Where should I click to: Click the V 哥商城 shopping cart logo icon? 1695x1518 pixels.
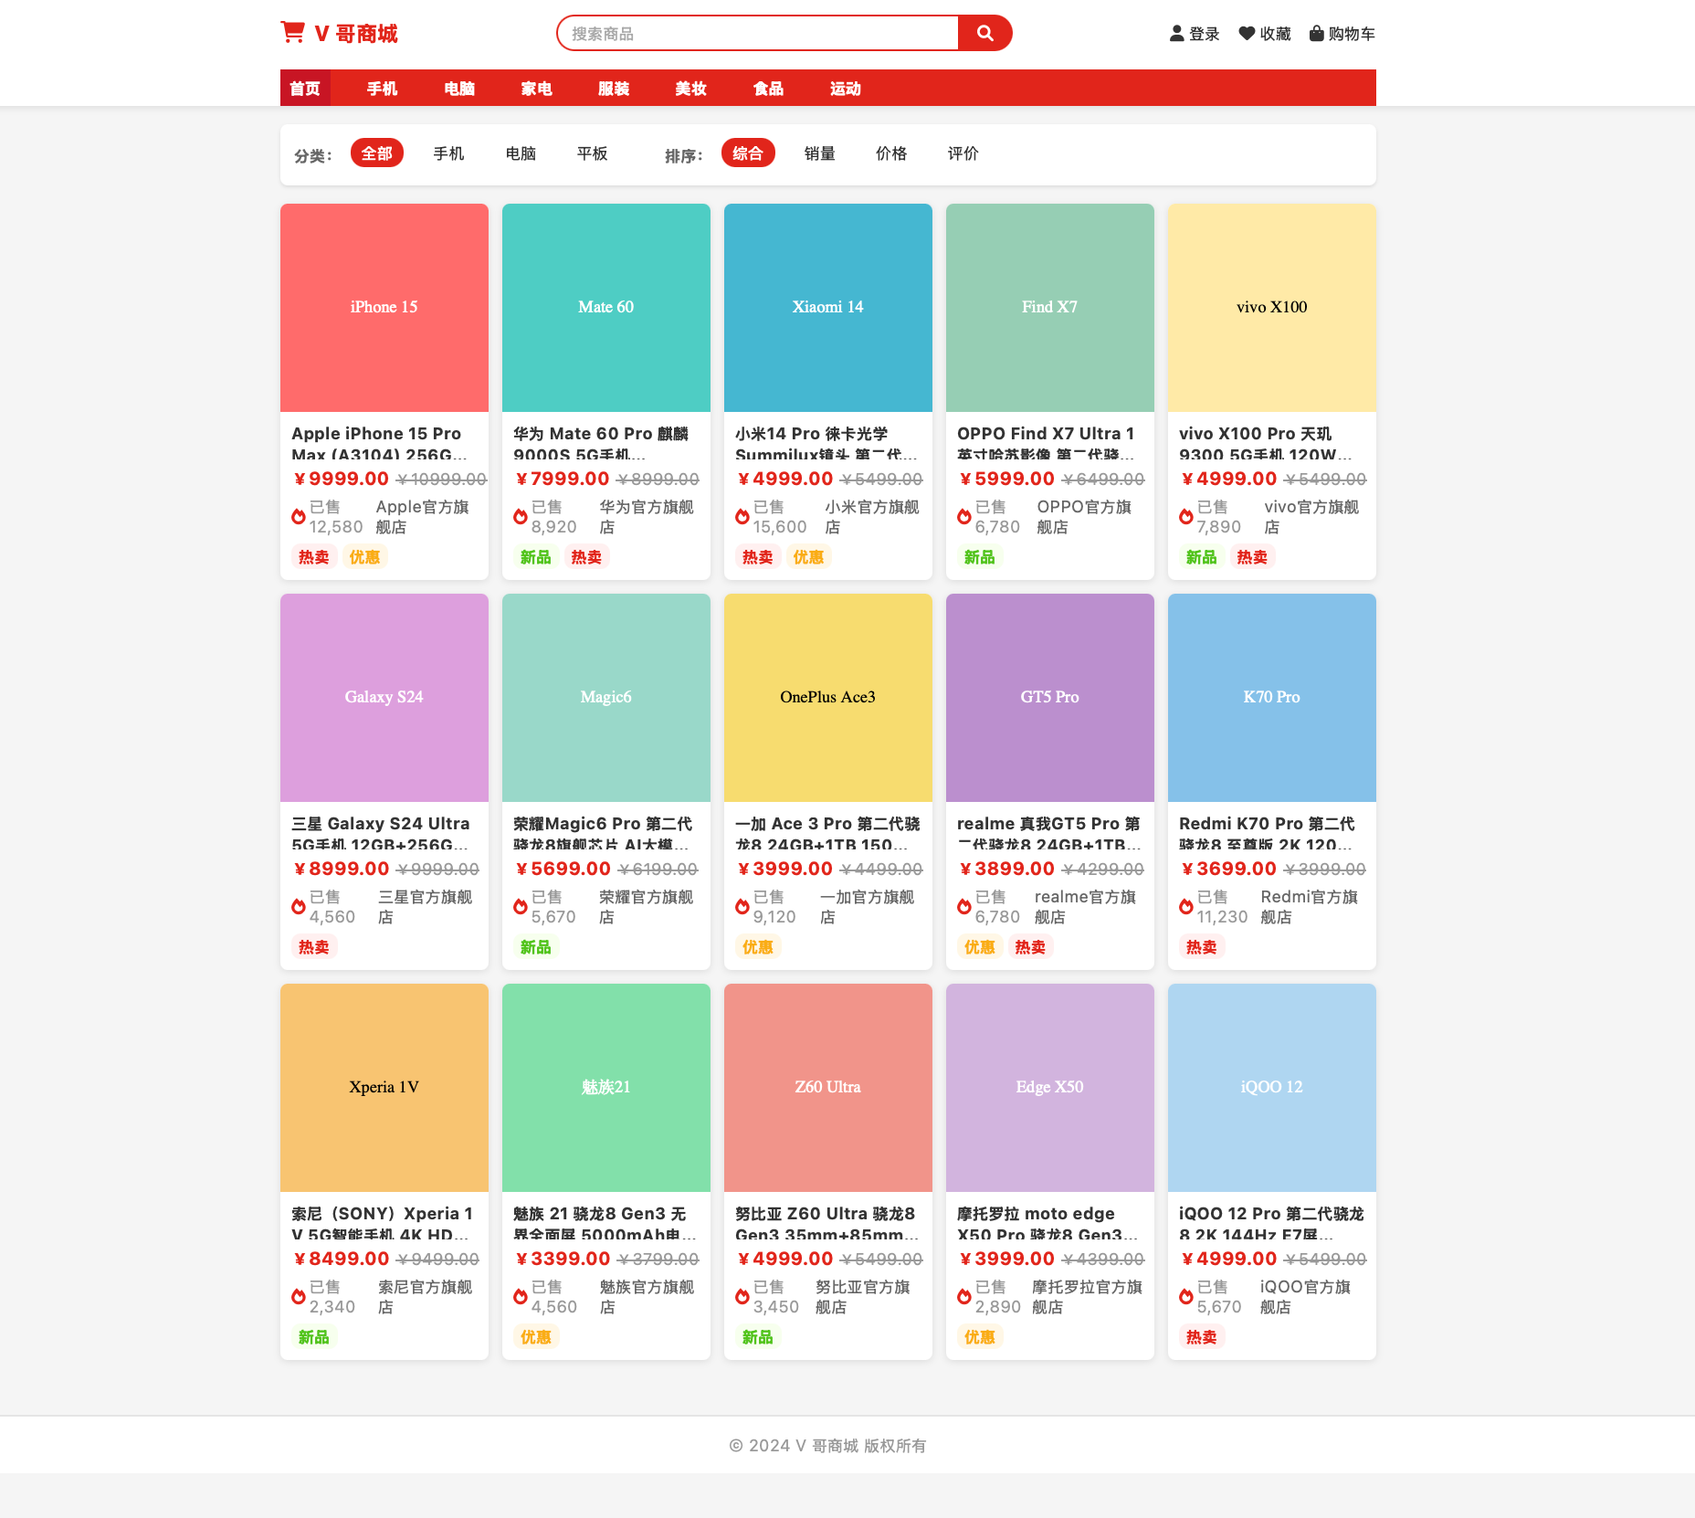pyautogui.click(x=292, y=33)
